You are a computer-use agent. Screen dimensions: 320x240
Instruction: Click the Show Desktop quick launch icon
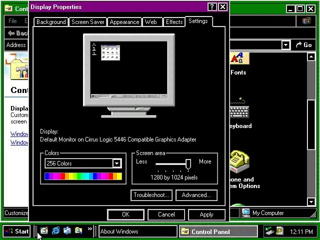44,230
